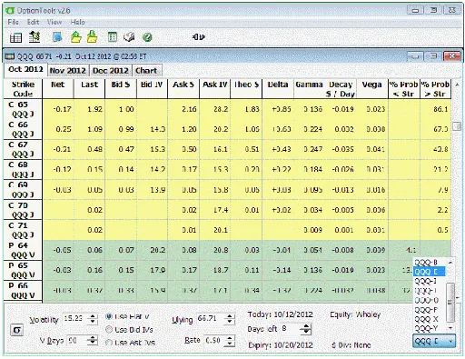
Task: Click the dropdown list scrollbar thumb
Action: click(x=450, y=302)
